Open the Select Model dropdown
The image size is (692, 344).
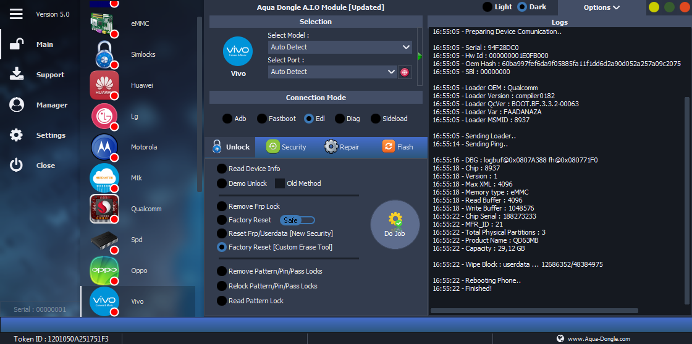click(340, 47)
